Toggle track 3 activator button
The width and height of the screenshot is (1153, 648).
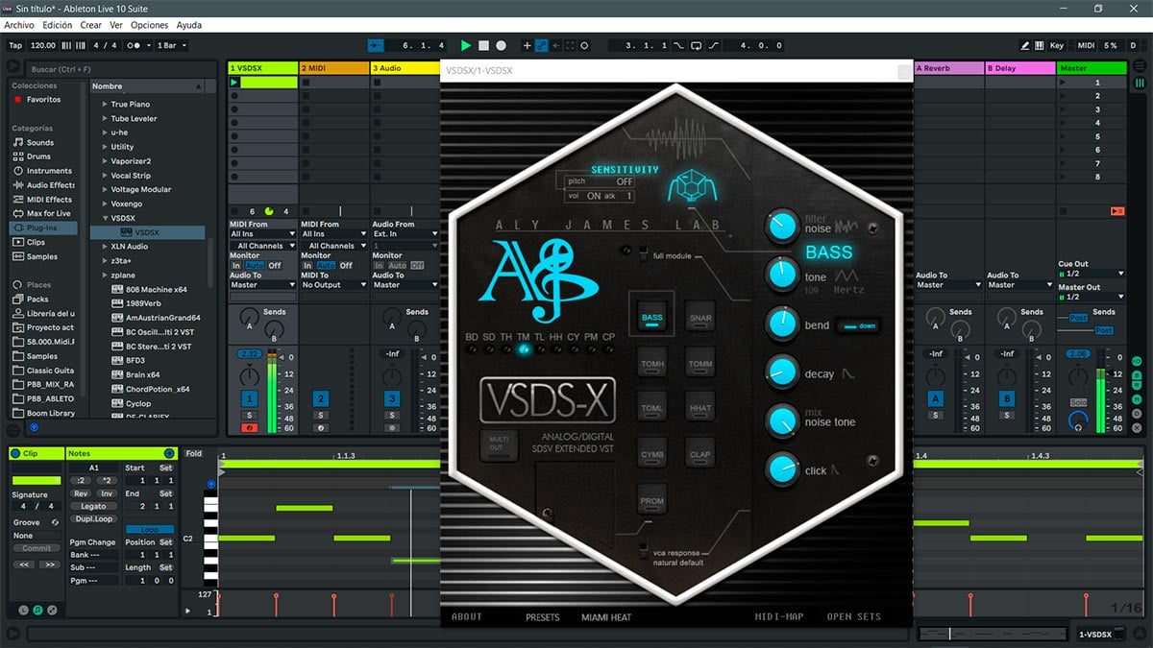click(x=392, y=397)
